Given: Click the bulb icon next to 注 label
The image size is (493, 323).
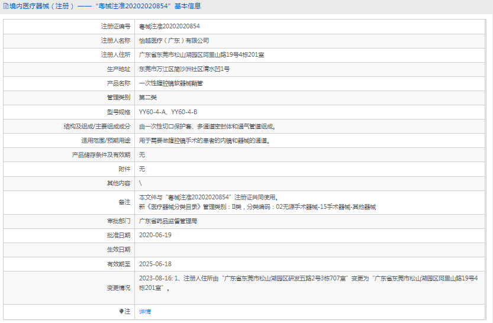Looking at the screenshot, I should 121,311.
